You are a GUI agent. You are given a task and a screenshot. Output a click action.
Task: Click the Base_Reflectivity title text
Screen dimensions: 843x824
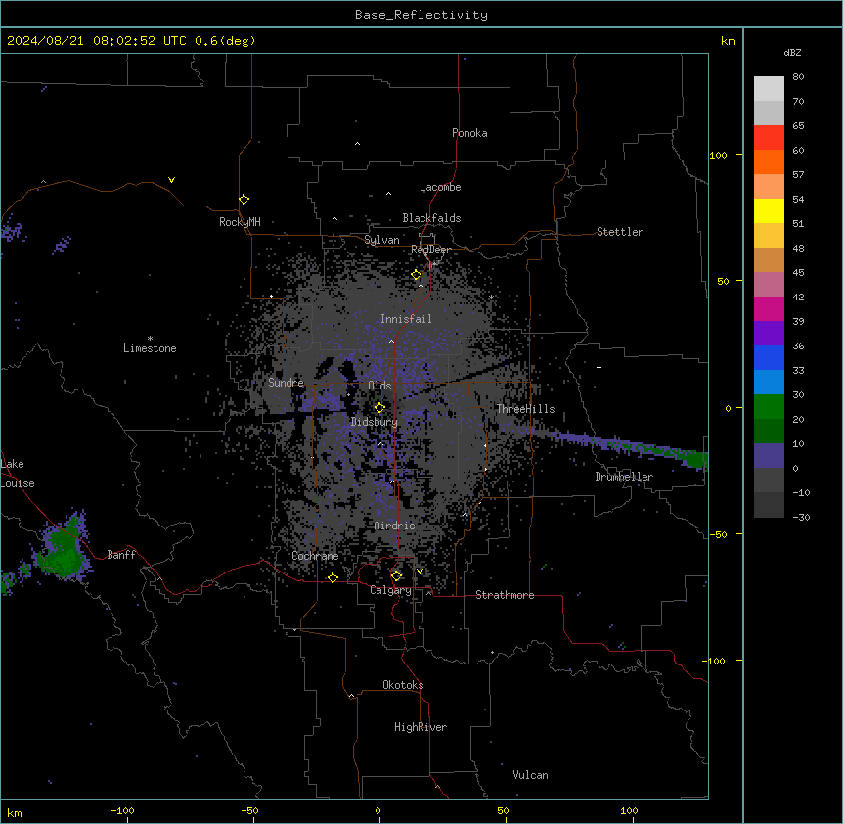click(x=421, y=15)
